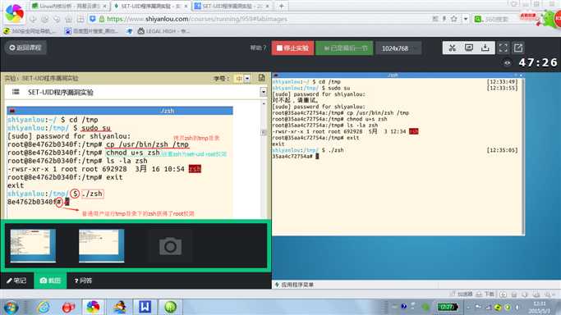
Task: Click the shield icon in address bar
Action: coord(92,19)
